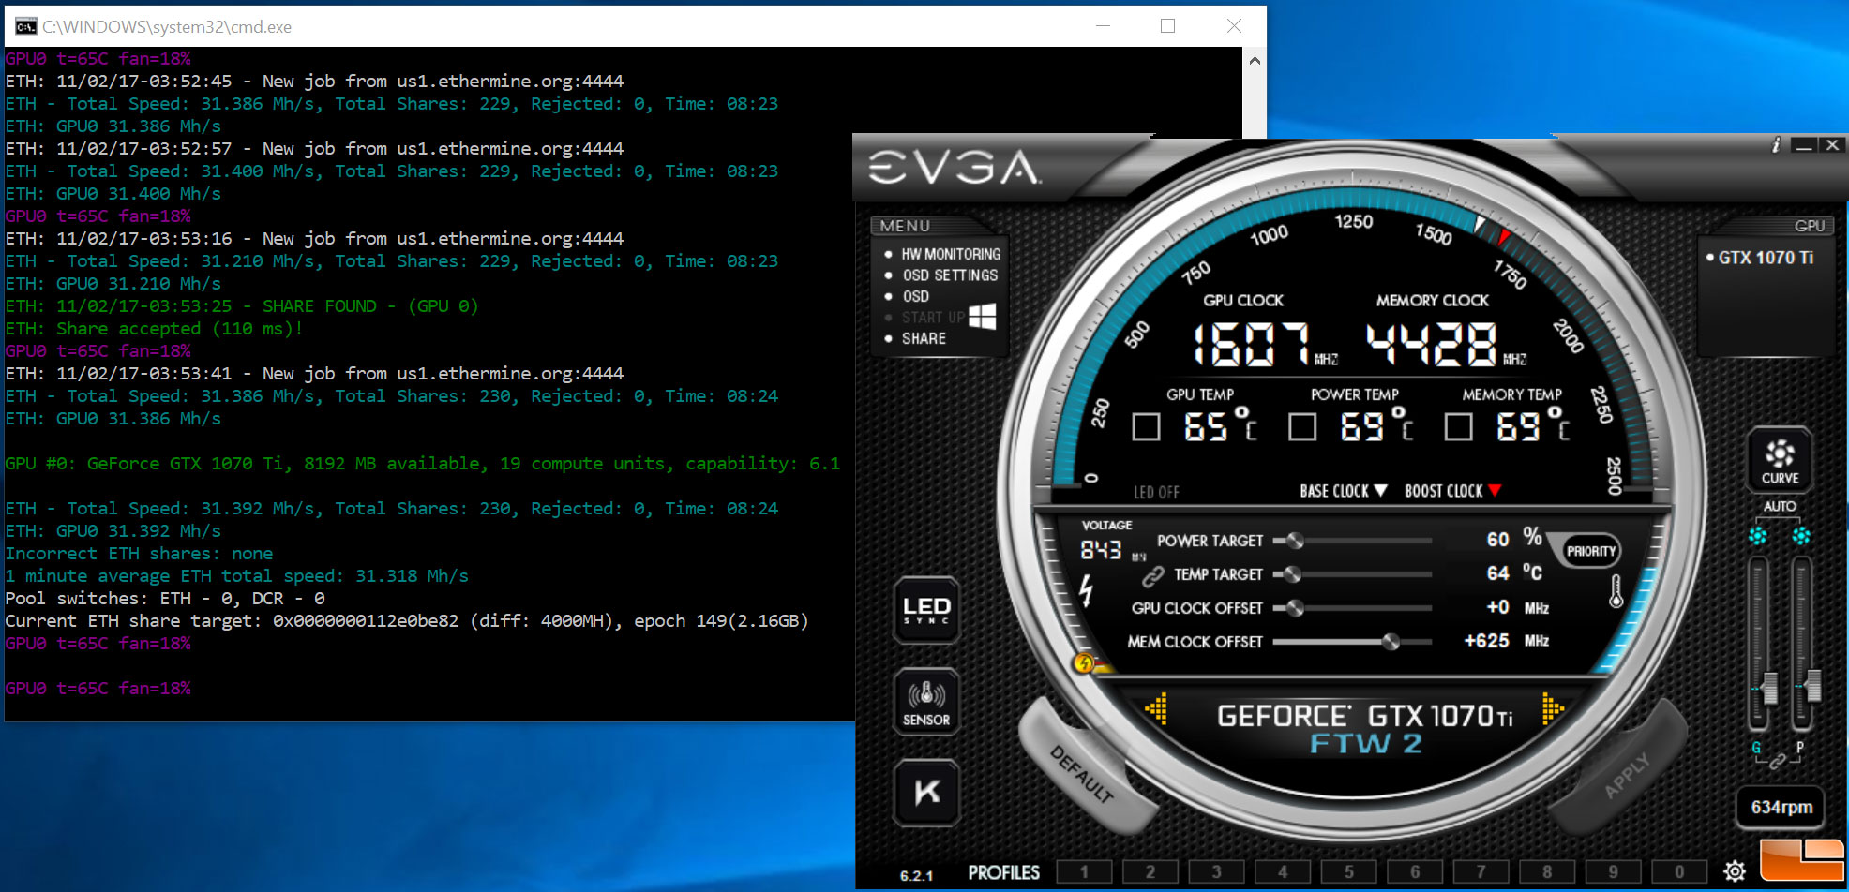
Task: Click the yellow overvoltage badge icon
Action: pos(1084,663)
